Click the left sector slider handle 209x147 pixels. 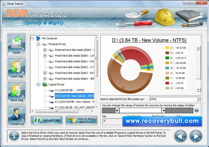117,111
